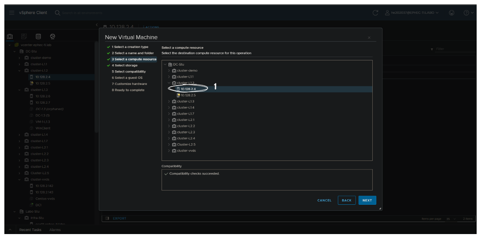Click the Cluster-L2.5 icon in the wizard
The width and height of the screenshot is (481, 238).
174,145
